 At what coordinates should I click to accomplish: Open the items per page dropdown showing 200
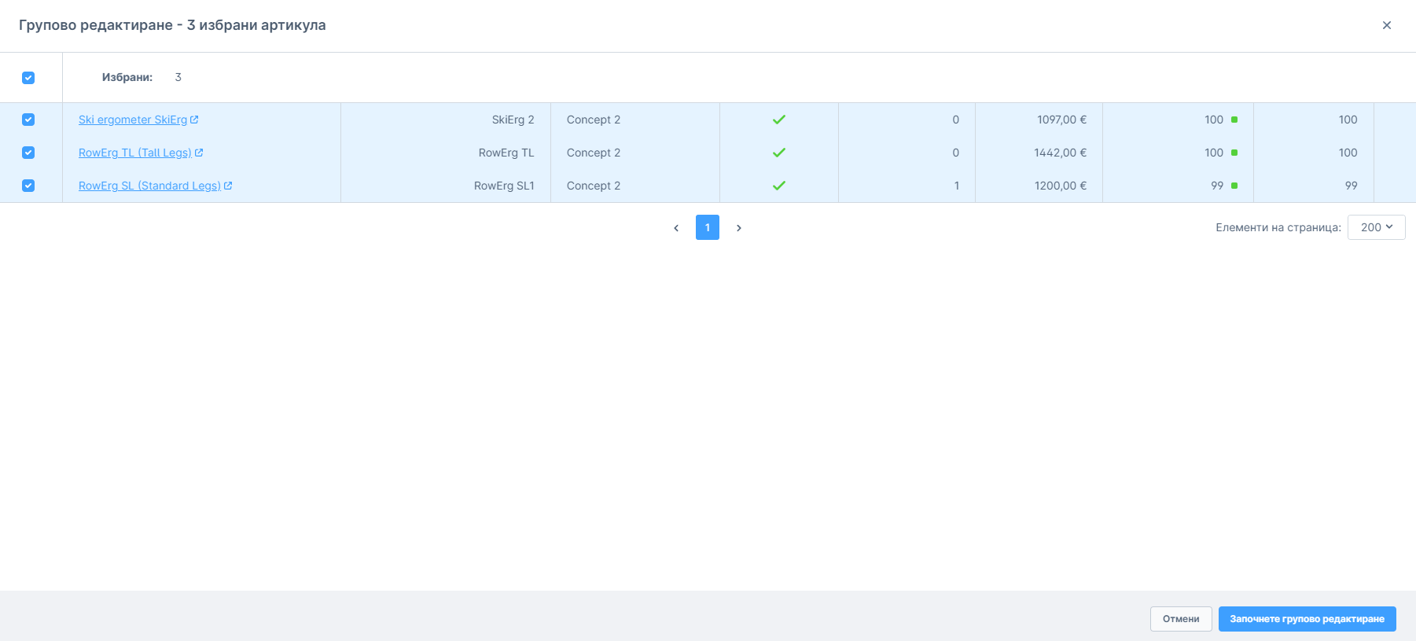1376,227
